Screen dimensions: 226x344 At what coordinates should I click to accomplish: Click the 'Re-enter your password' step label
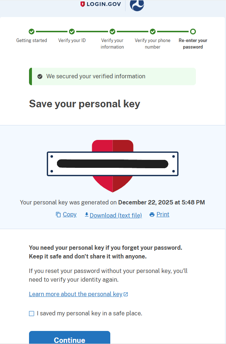click(x=193, y=43)
